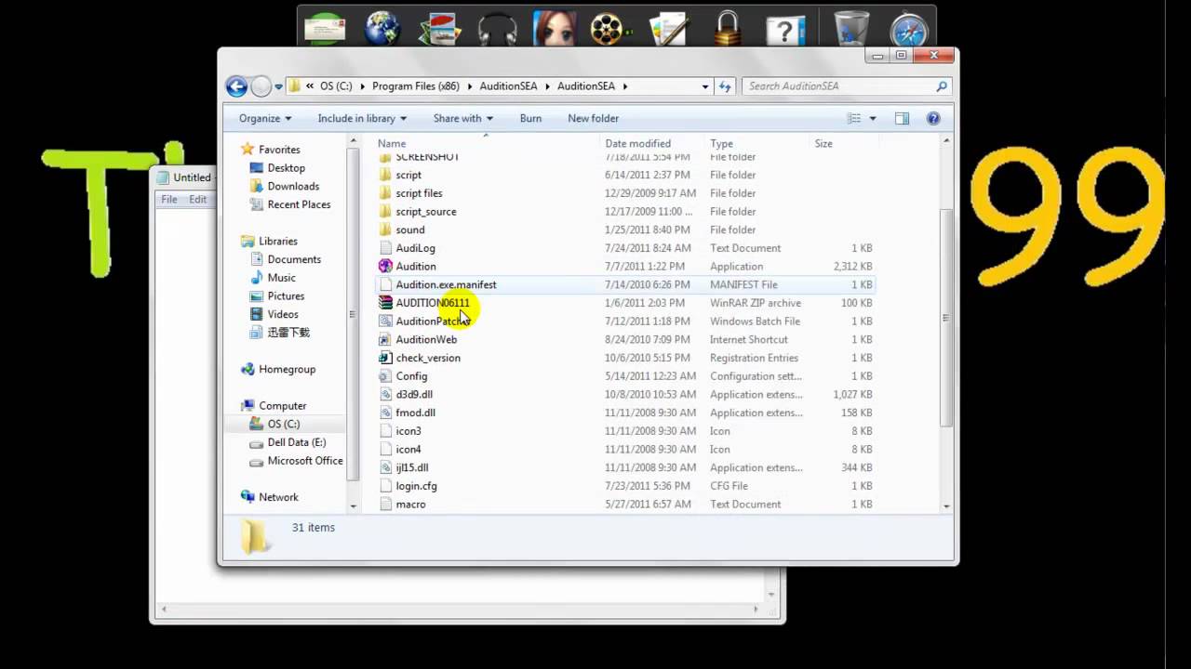The width and height of the screenshot is (1191, 669).
Task: Select Recent Places in Favorites
Action: pyautogui.click(x=299, y=204)
